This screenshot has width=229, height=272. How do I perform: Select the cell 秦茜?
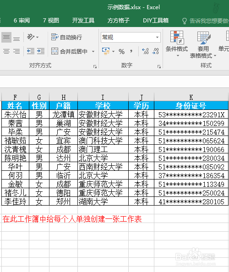(x=15, y=123)
